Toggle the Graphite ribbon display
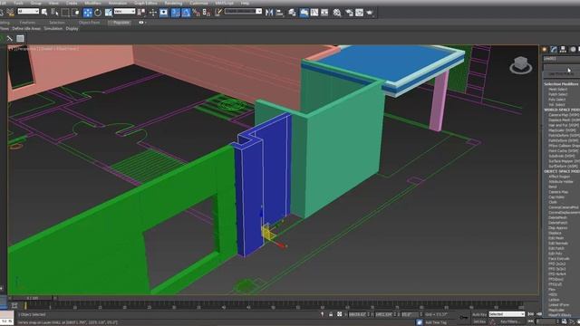Viewport: 580px width, 326px height. (x=304, y=13)
